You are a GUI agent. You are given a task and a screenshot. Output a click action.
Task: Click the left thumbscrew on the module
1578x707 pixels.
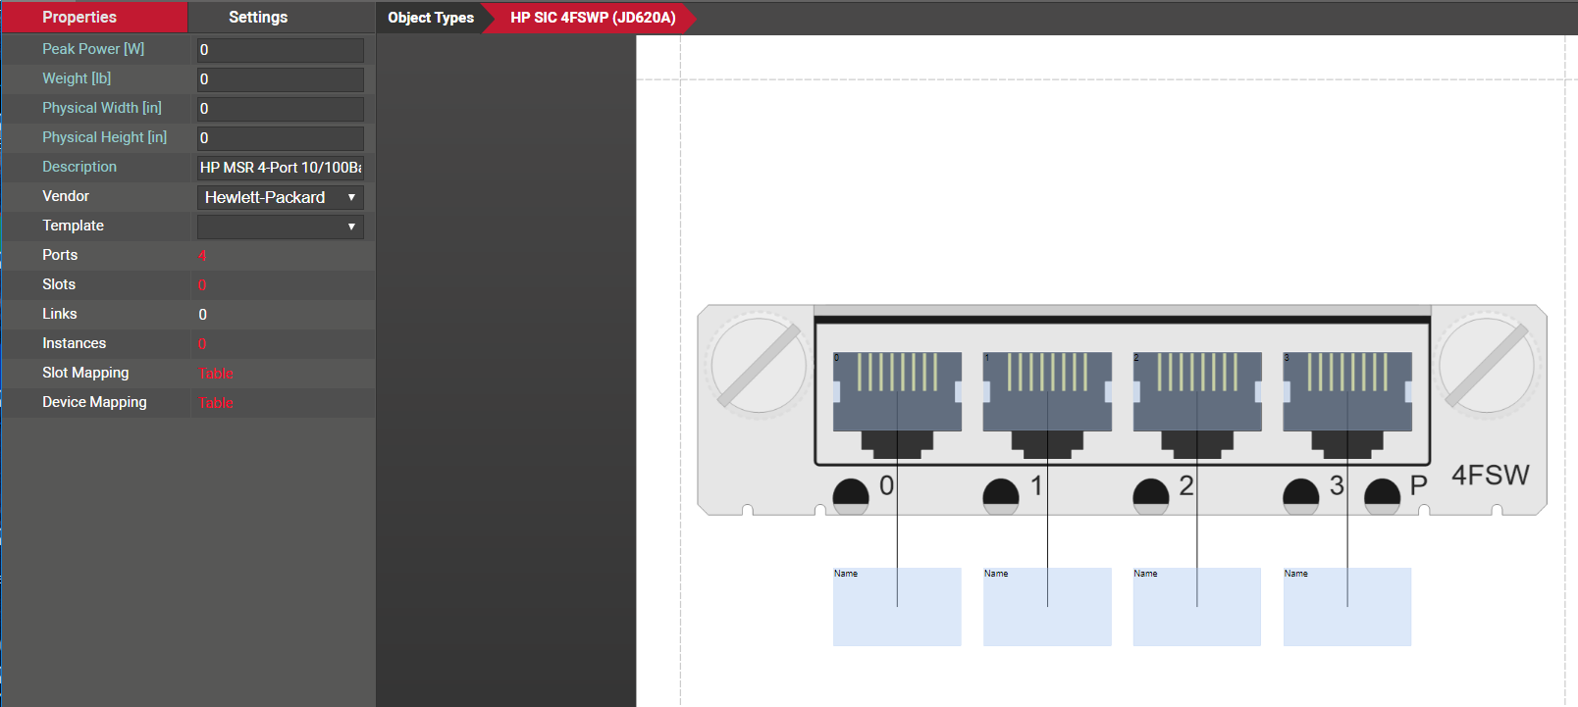[758, 366]
